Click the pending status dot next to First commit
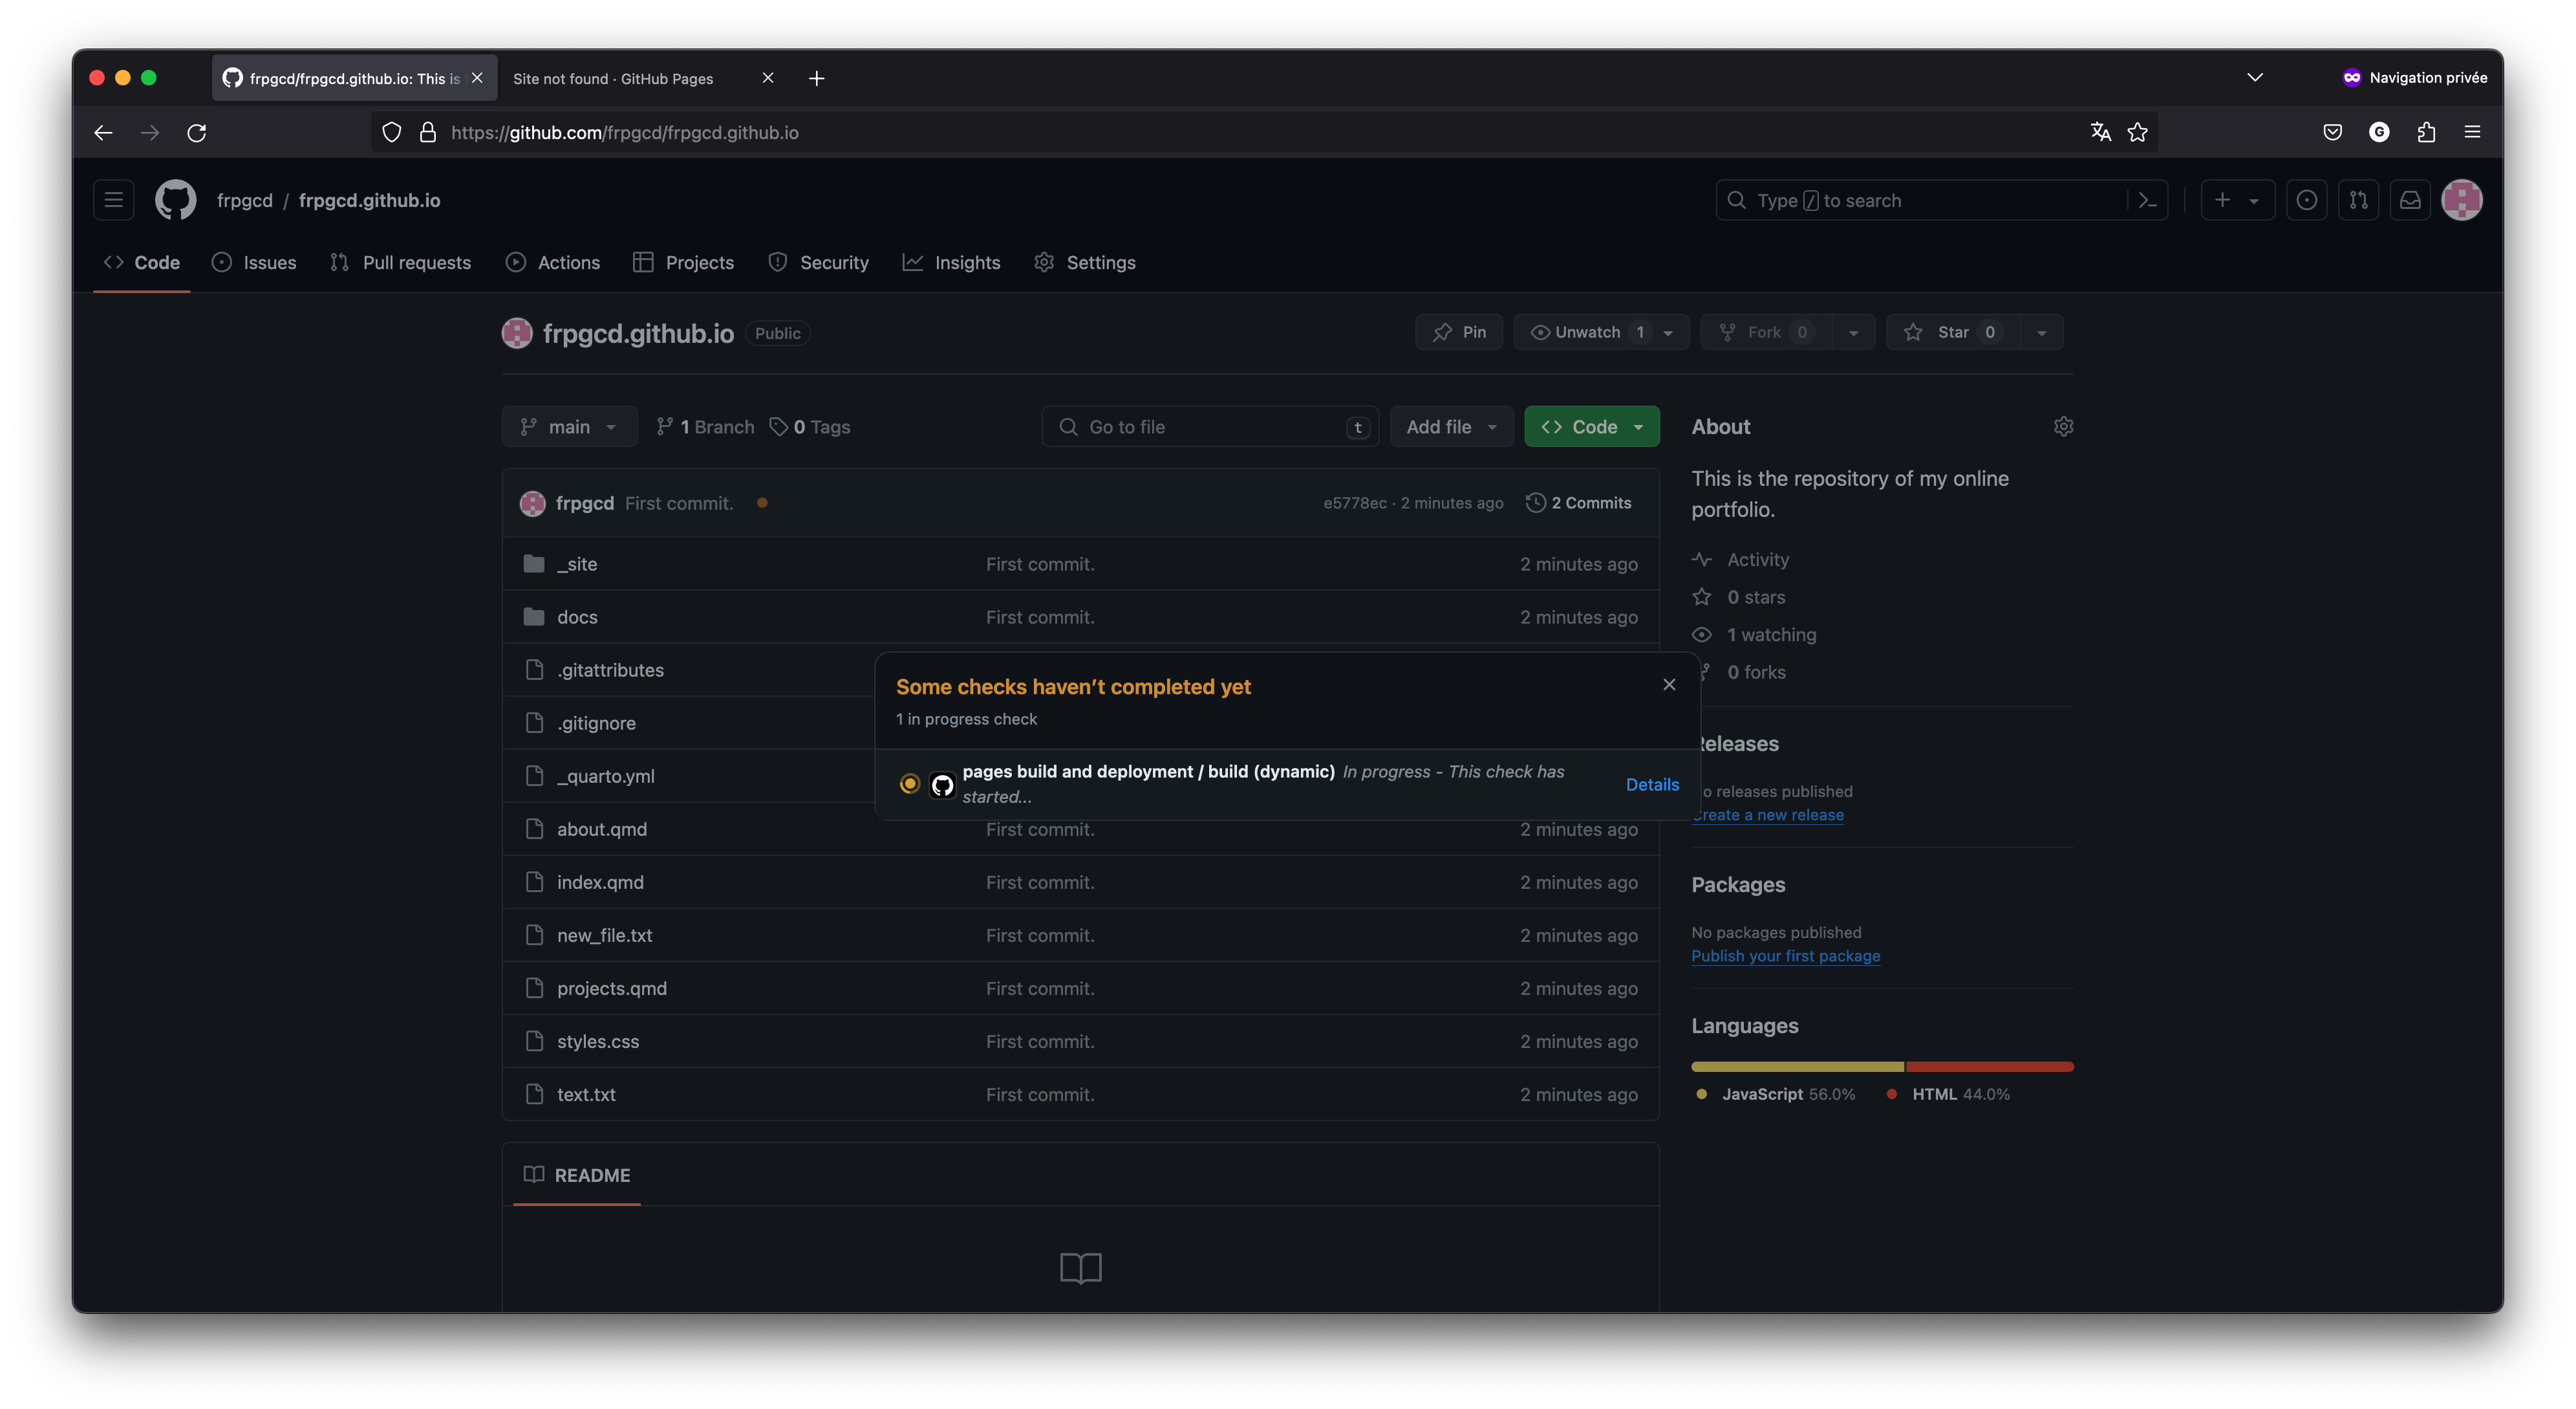 pyautogui.click(x=762, y=503)
